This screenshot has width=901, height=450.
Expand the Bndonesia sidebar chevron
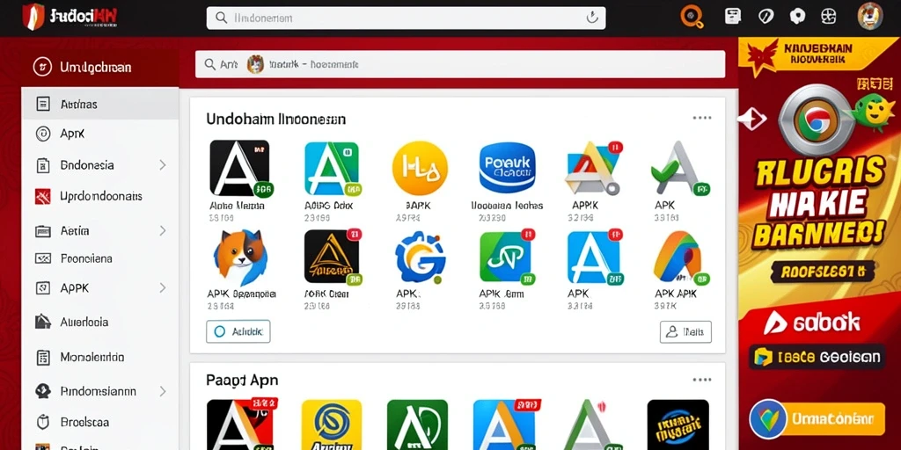coord(163,165)
